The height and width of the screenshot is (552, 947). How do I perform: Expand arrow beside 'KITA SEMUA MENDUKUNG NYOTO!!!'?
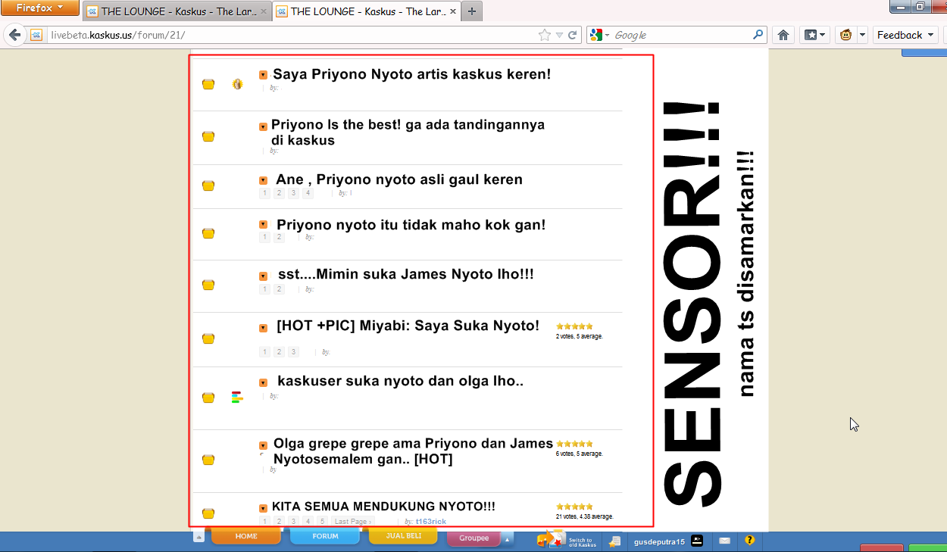click(264, 508)
